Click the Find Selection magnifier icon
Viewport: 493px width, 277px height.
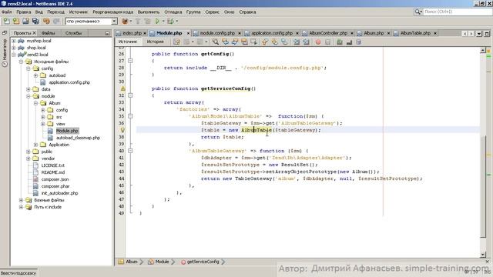[216, 42]
